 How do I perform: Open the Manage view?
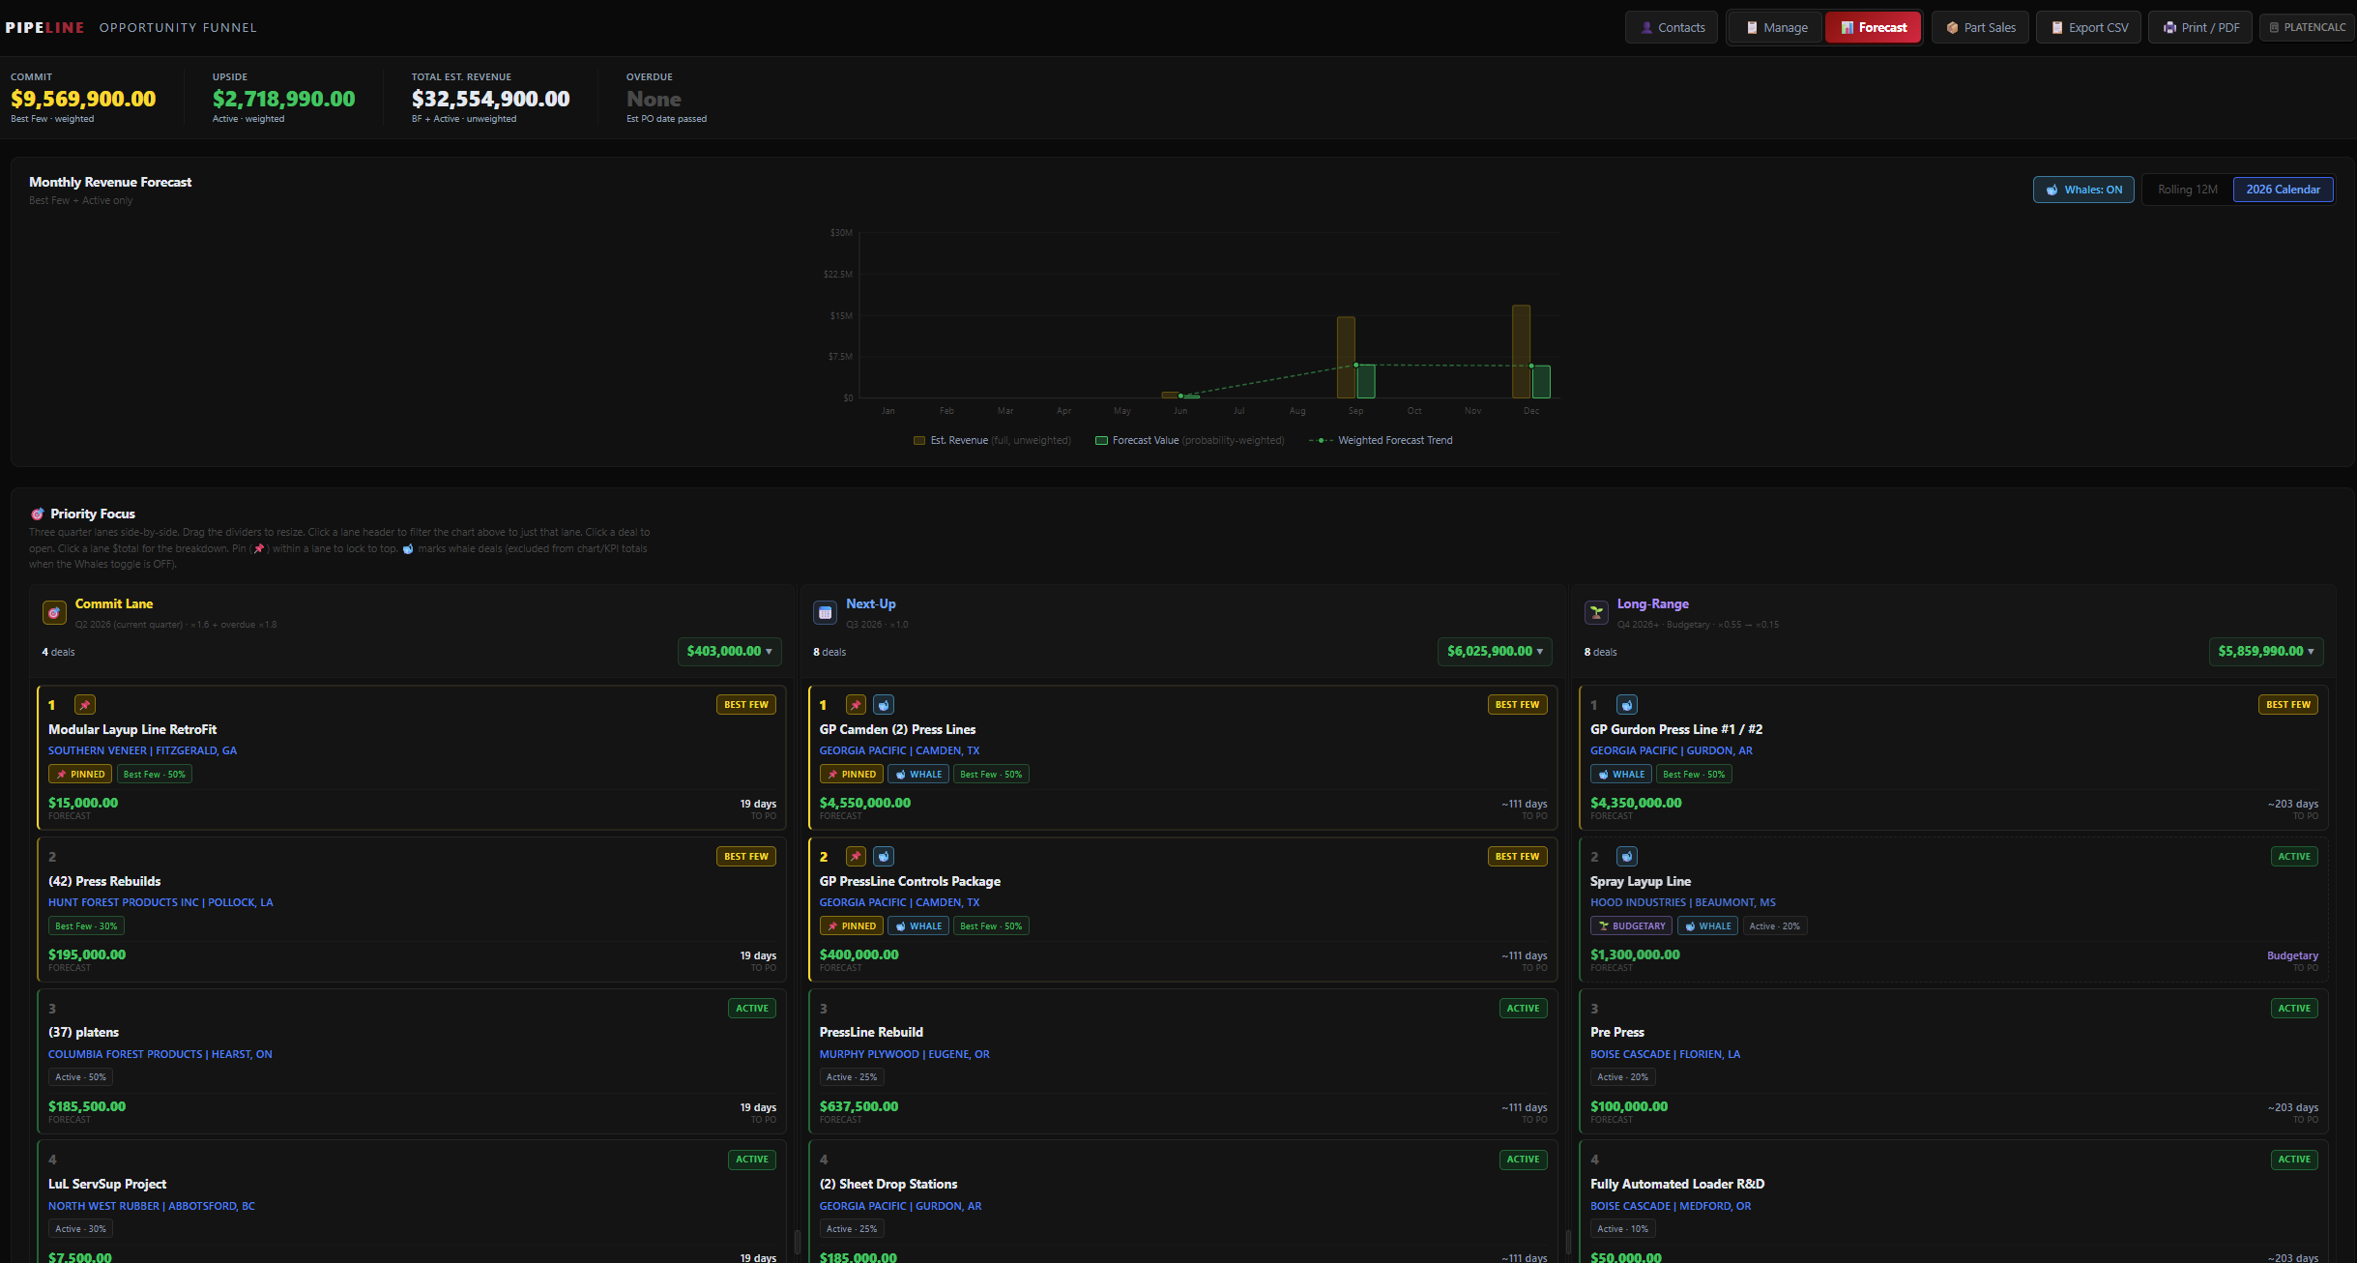point(1776,27)
